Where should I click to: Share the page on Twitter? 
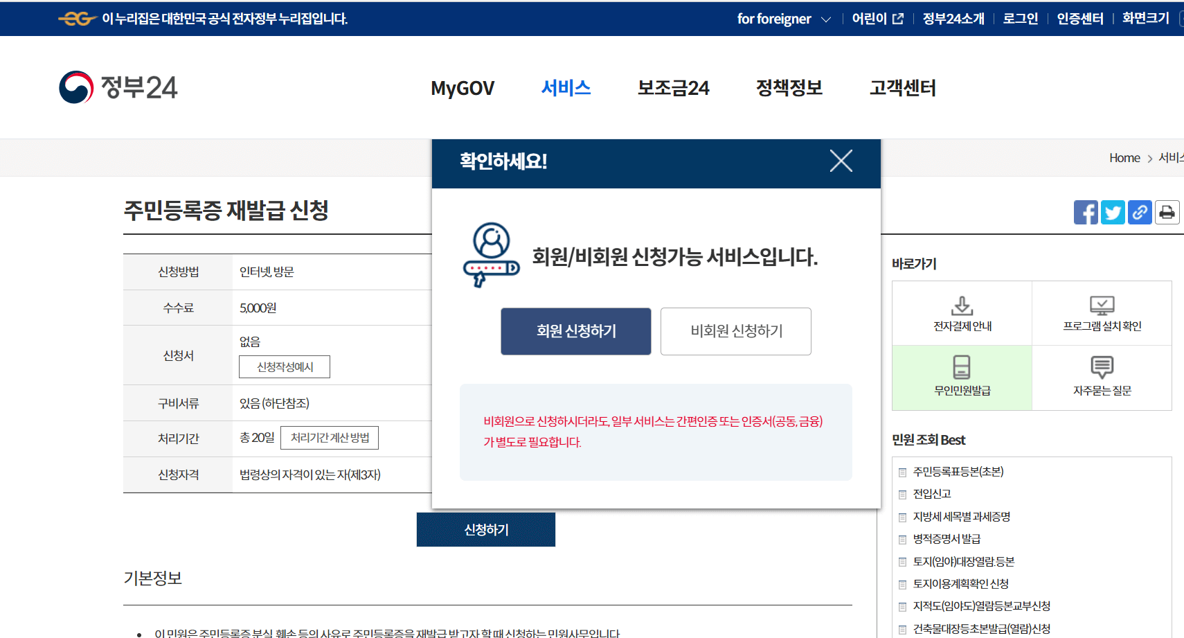click(x=1113, y=212)
